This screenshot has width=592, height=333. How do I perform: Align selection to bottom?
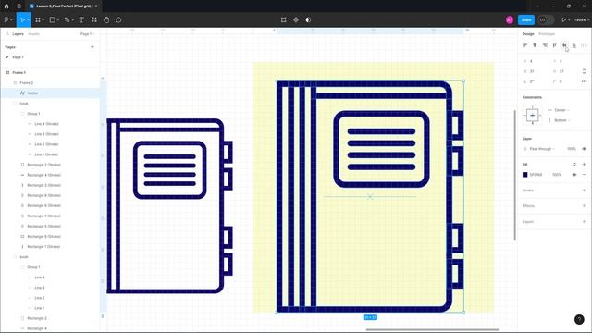[574, 45]
